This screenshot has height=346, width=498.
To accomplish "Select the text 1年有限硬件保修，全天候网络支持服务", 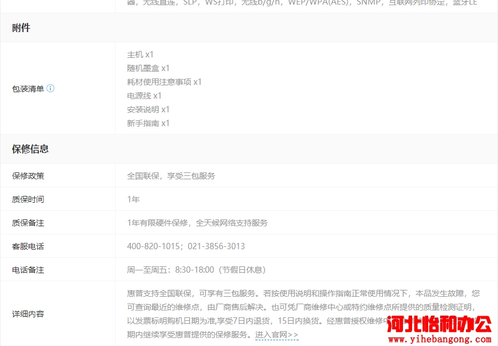I will click(197, 223).
